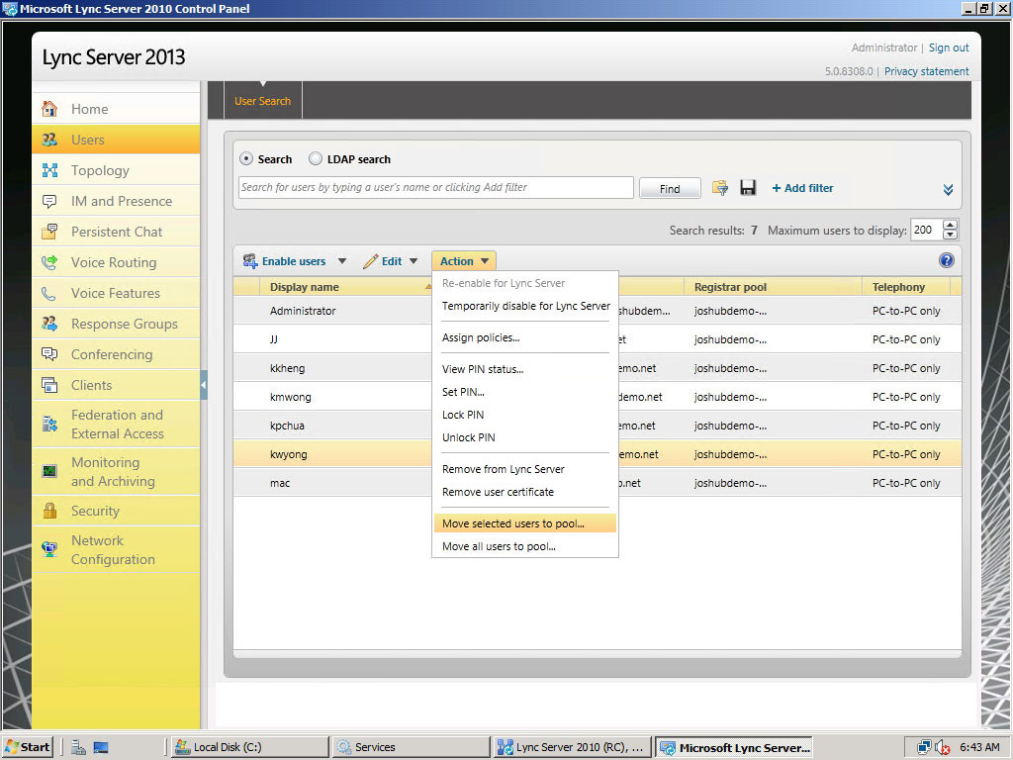Click the Edit pencil icon
This screenshot has width=1013, height=760.
click(371, 261)
